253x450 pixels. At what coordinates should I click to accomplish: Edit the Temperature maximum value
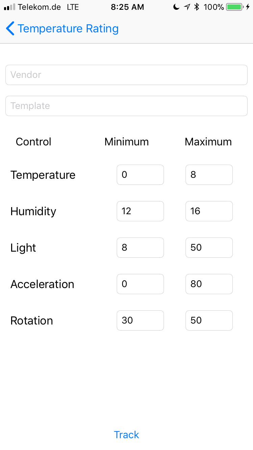(x=209, y=175)
